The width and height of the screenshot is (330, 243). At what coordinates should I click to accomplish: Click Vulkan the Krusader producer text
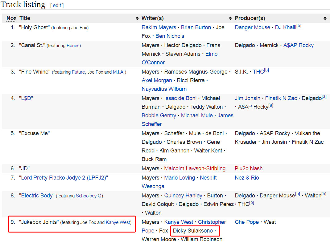pyautogui.click(x=307, y=133)
